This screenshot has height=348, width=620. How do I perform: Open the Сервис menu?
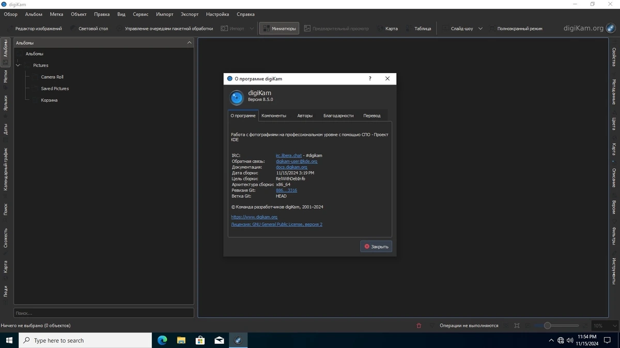click(x=140, y=14)
